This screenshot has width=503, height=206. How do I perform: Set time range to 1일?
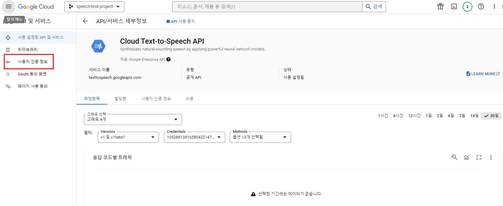429,116
